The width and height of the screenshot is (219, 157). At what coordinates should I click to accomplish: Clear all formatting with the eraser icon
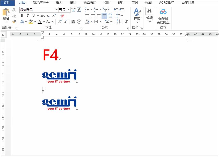click(62, 16)
